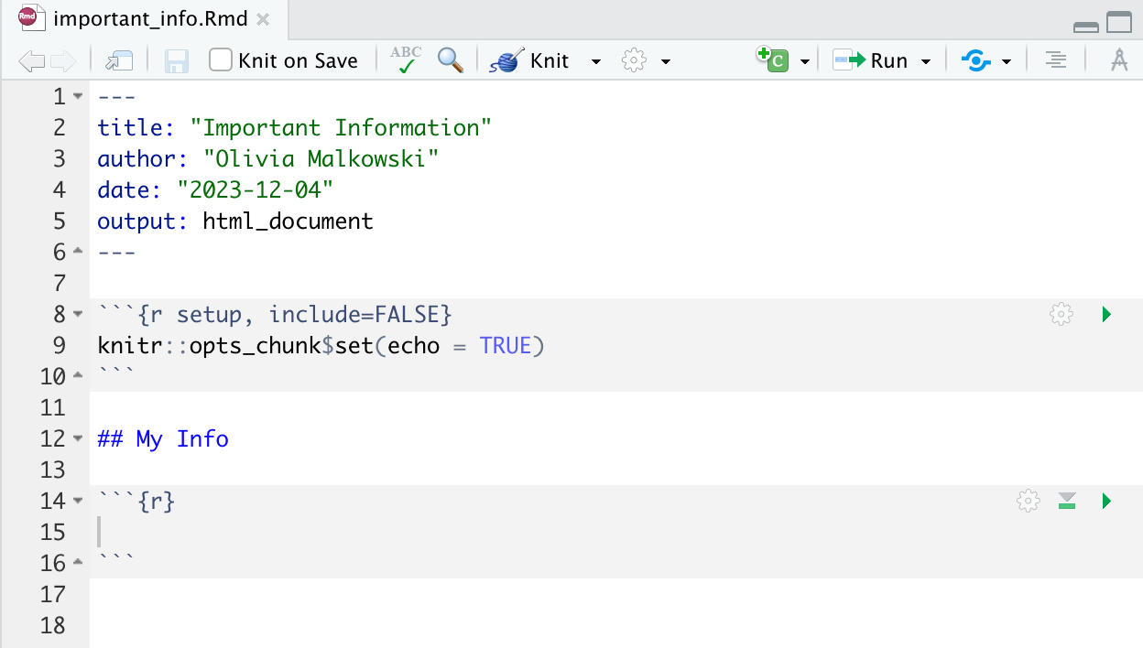Click line number 11 in gutter
Viewport: 1143px width, 648px height.
[x=53, y=407]
